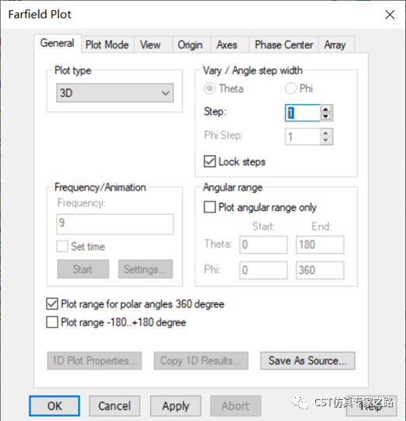
Task: Go to the Axes tab
Action: point(227,45)
